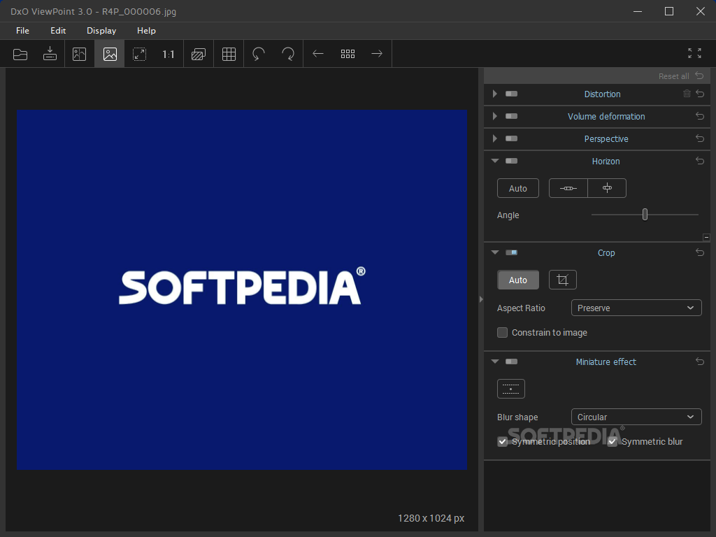
Task: Rotate image clockwise
Action: [288, 54]
